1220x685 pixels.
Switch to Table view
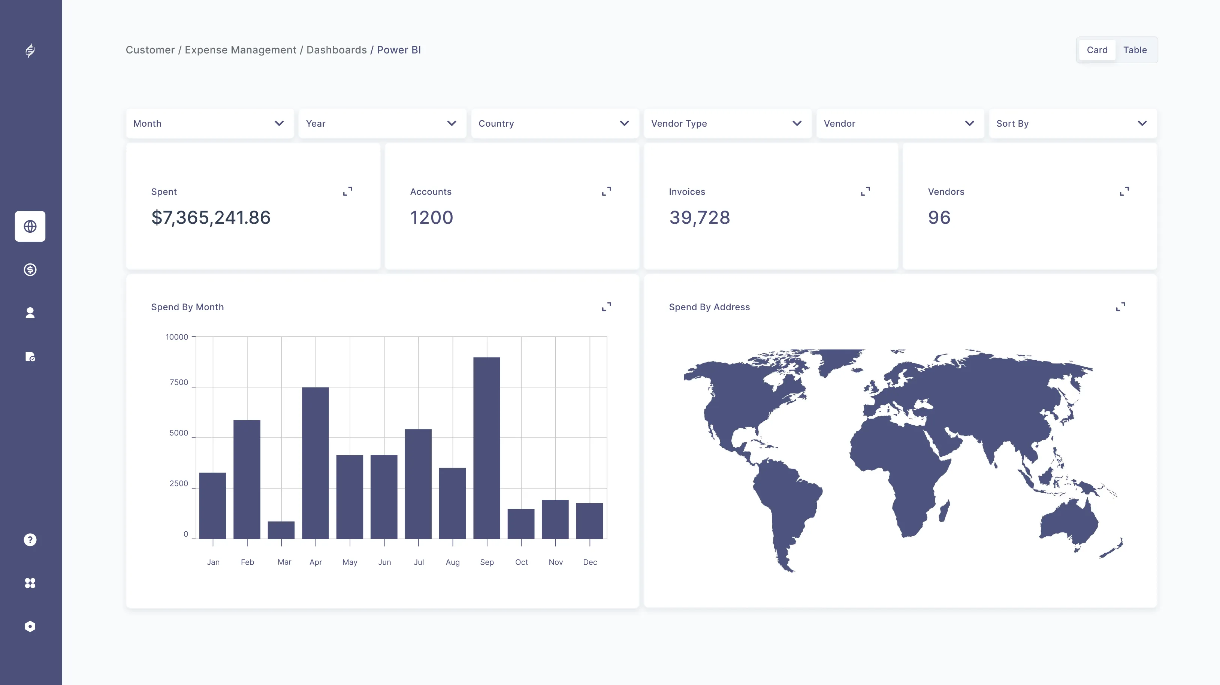click(x=1135, y=50)
